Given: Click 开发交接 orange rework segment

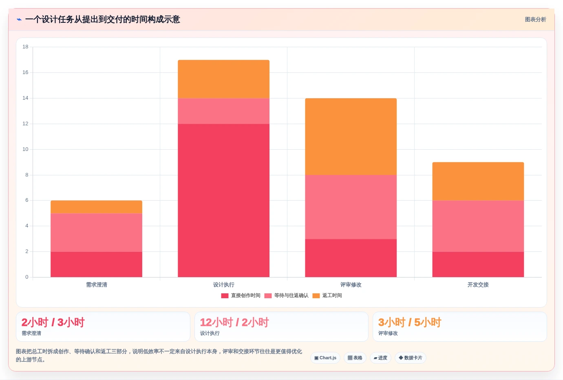Looking at the screenshot, I should (478, 181).
